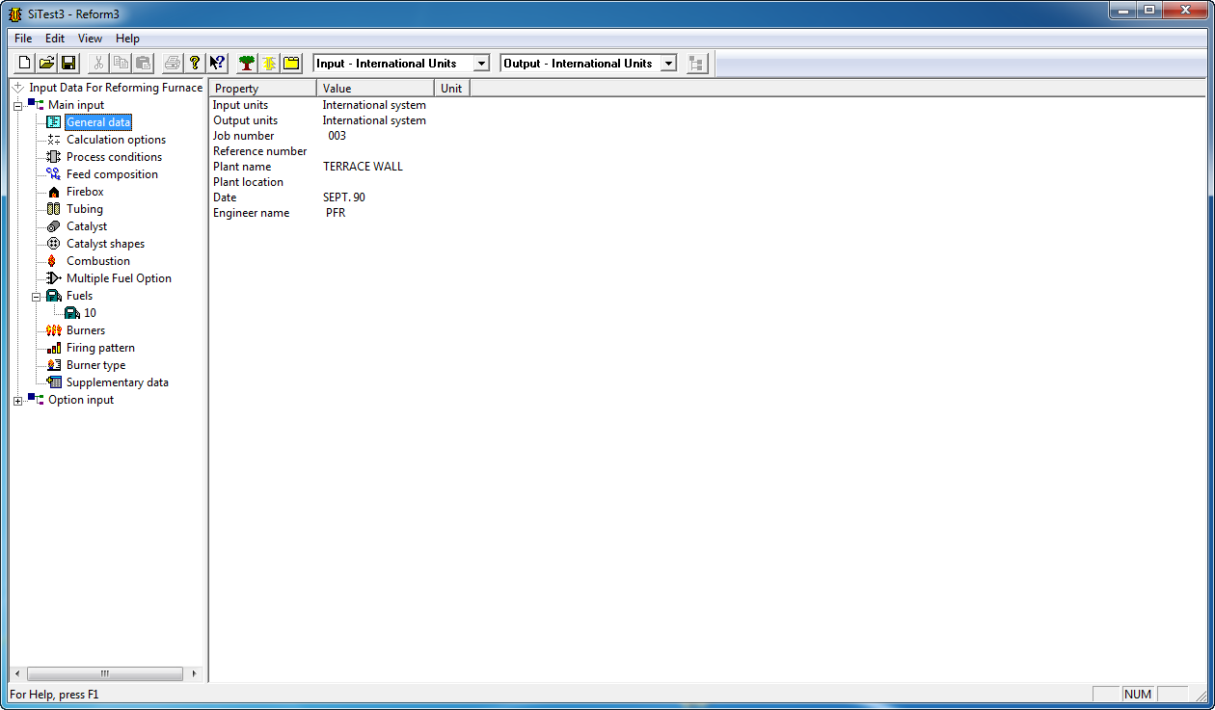
Task: Click the greyed hierarchy icon after Output units
Action: [697, 64]
